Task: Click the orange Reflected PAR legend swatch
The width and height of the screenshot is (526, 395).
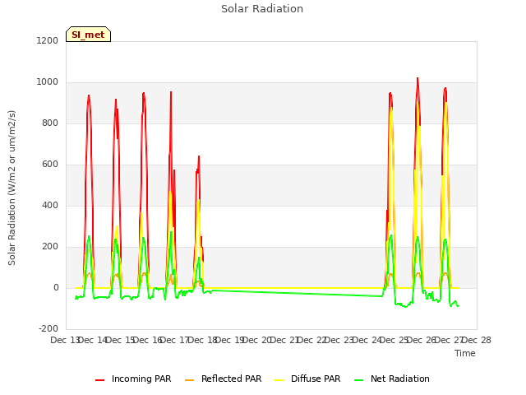Action: (190, 380)
